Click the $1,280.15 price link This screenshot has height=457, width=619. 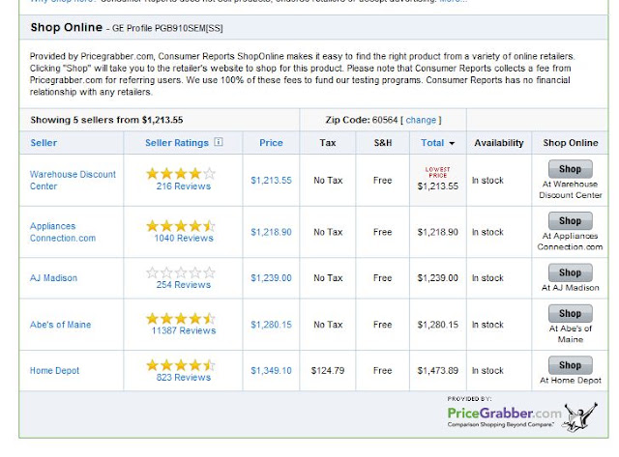click(271, 325)
